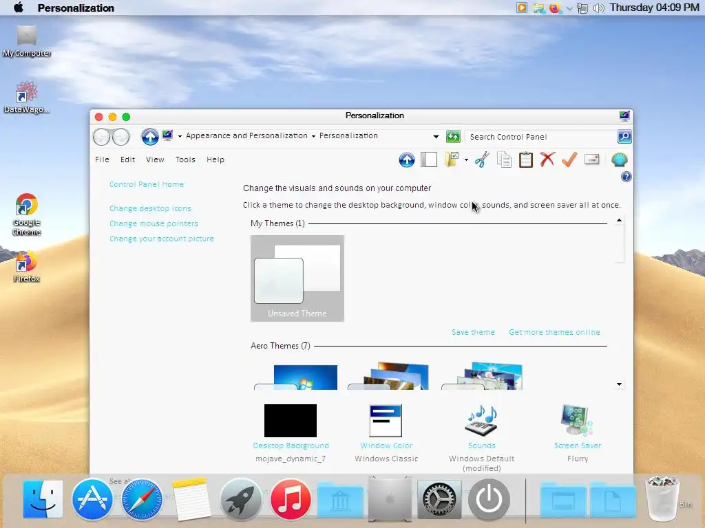Viewport: 705px width, 528px height.
Task: Open Safari compass icon in dock
Action: (x=142, y=499)
